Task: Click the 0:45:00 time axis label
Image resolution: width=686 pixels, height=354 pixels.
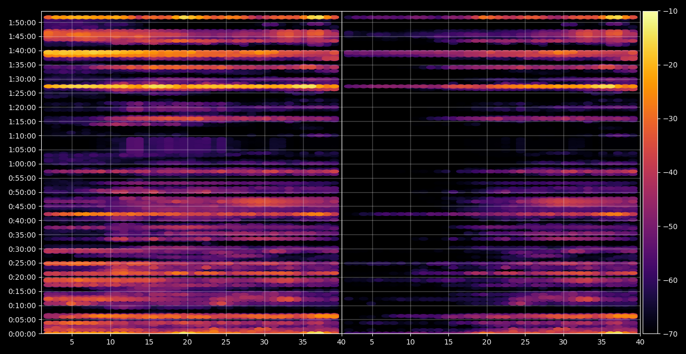Action: pyautogui.click(x=22, y=206)
